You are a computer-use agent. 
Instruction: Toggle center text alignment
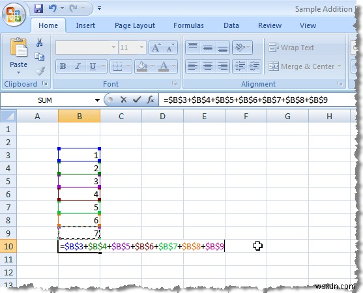click(208, 66)
